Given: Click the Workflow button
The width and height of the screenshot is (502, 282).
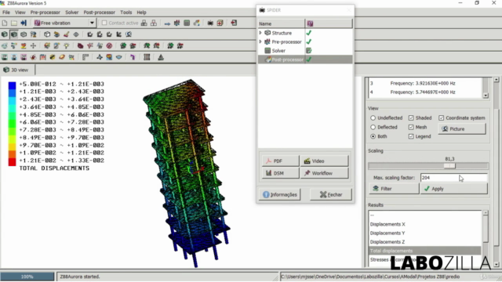Looking at the screenshot, I should click(x=324, y=173).
